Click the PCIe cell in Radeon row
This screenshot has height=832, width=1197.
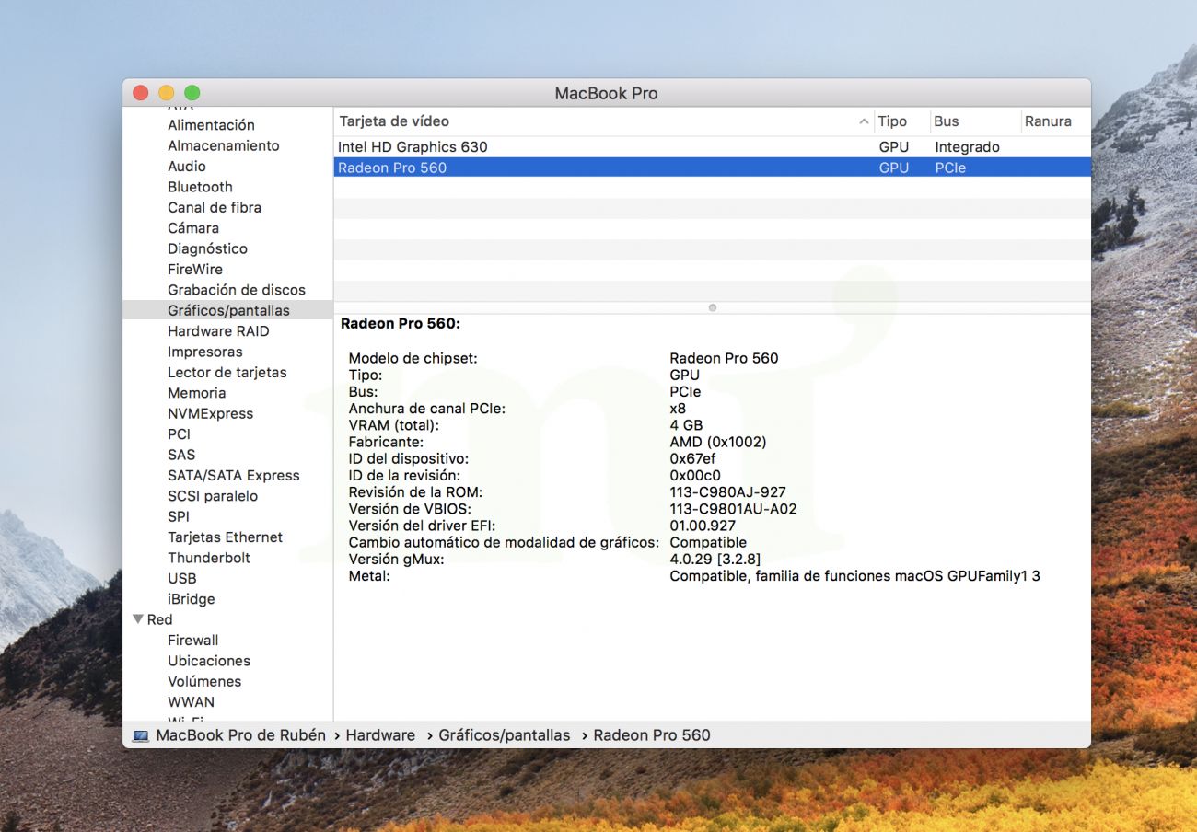tap(950, 168)
